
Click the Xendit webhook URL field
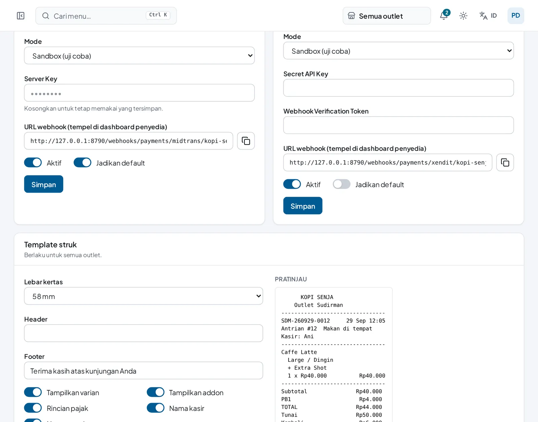click(x=388, y=162)
